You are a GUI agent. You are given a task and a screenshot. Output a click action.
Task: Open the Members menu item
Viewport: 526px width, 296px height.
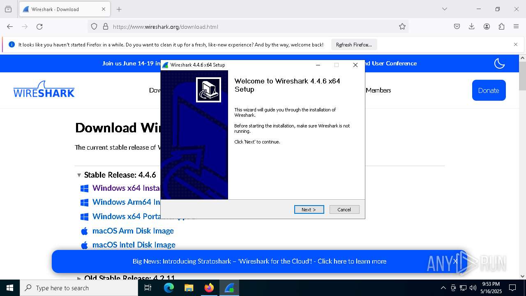[378, 90]
